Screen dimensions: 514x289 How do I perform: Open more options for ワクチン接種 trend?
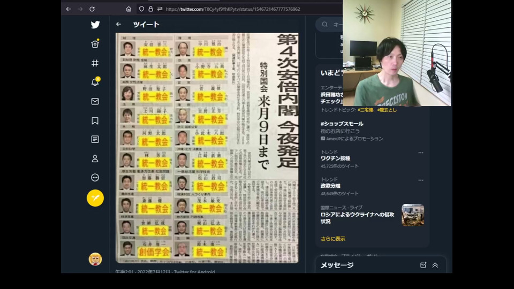421,153
